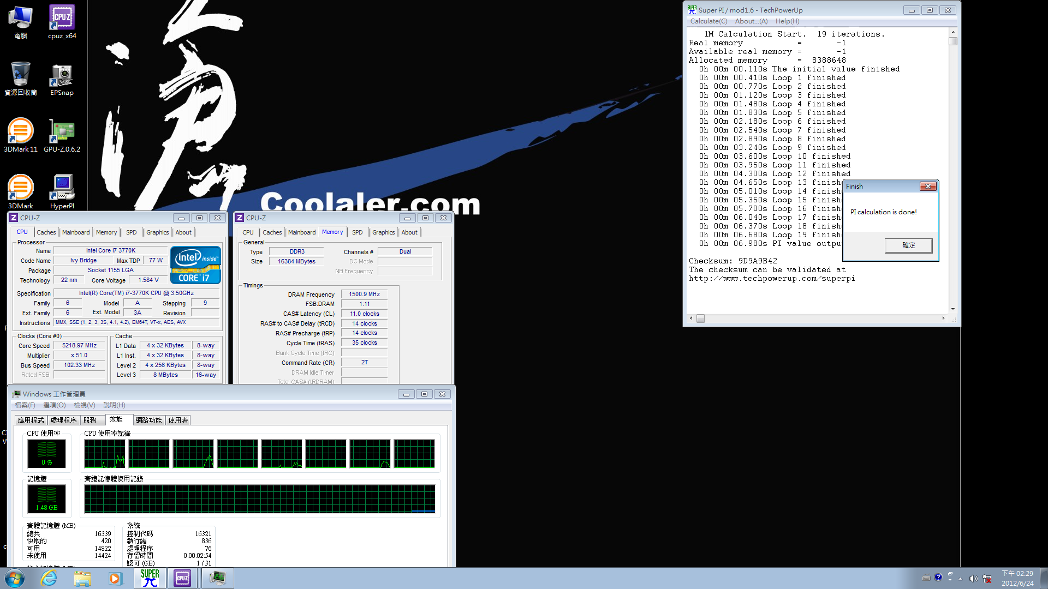Open 檢視(V) menu in Task Manager

85,405
